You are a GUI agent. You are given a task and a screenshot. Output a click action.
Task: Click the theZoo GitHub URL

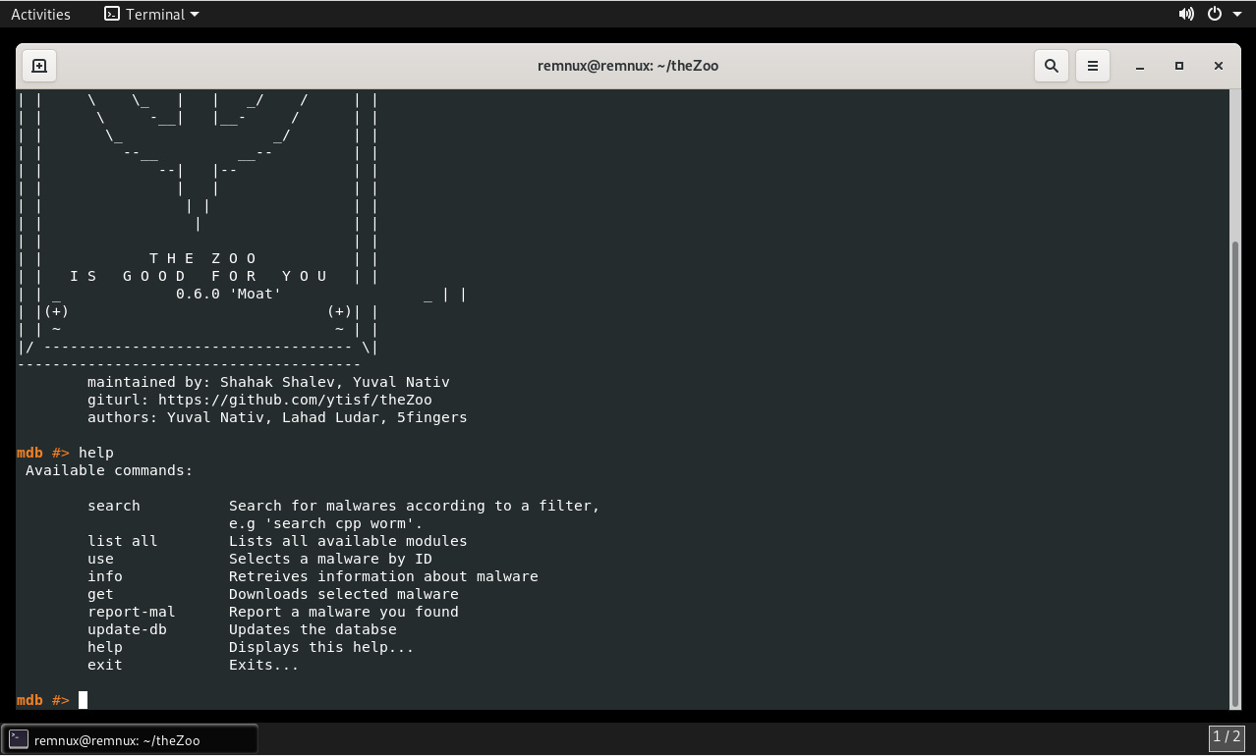point(295,400)
